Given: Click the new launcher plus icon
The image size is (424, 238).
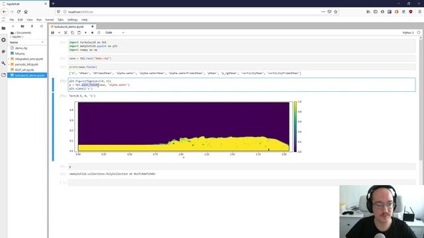Looking at the screenshot, I should point(13,26).
